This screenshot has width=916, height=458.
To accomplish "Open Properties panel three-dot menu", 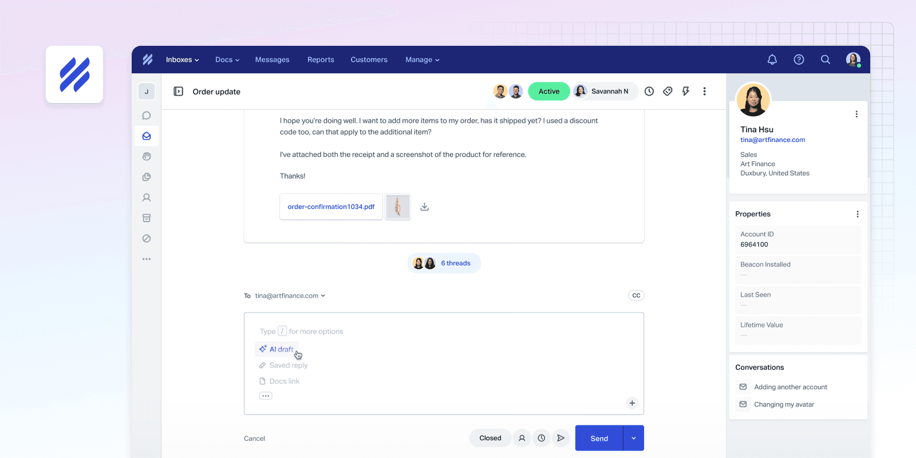I will (857, 214).
